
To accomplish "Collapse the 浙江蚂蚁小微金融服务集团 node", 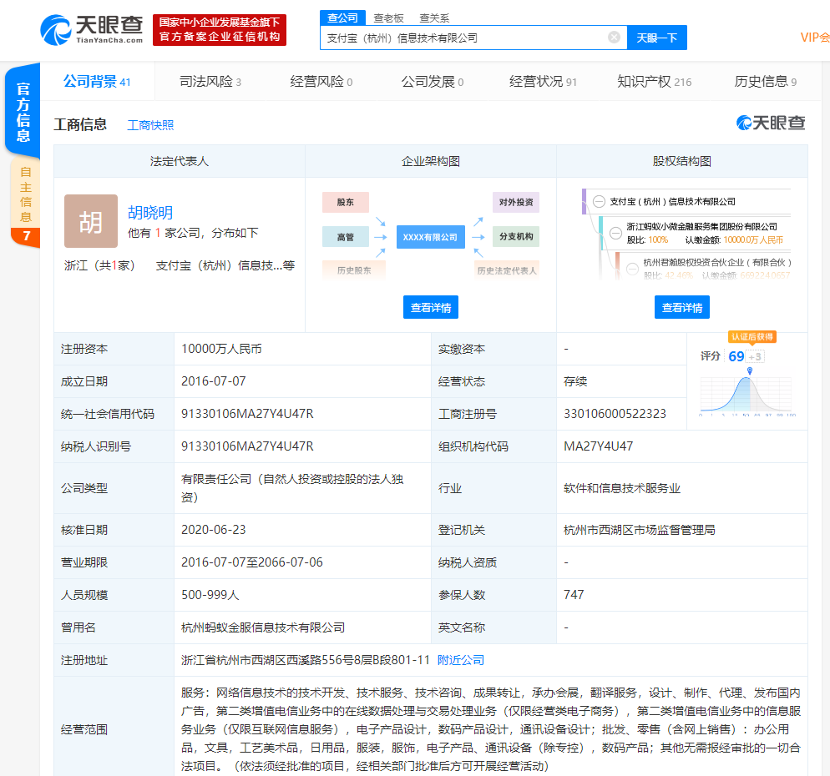I will pos(615,233).
